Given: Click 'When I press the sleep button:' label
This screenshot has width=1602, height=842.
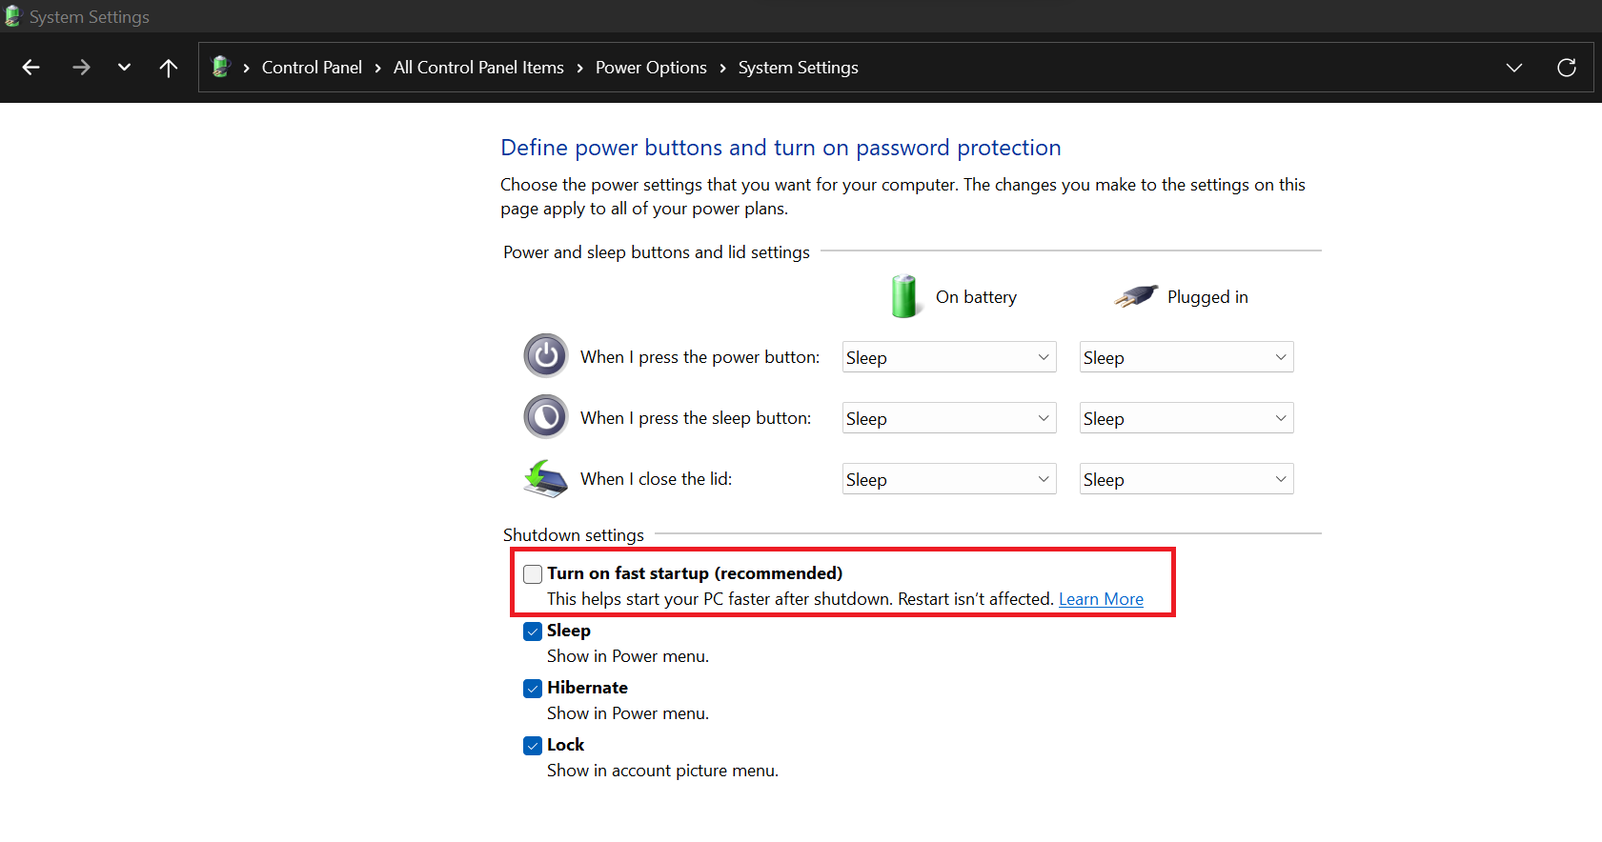Looking at the screenshot, I should coord(696,418).
